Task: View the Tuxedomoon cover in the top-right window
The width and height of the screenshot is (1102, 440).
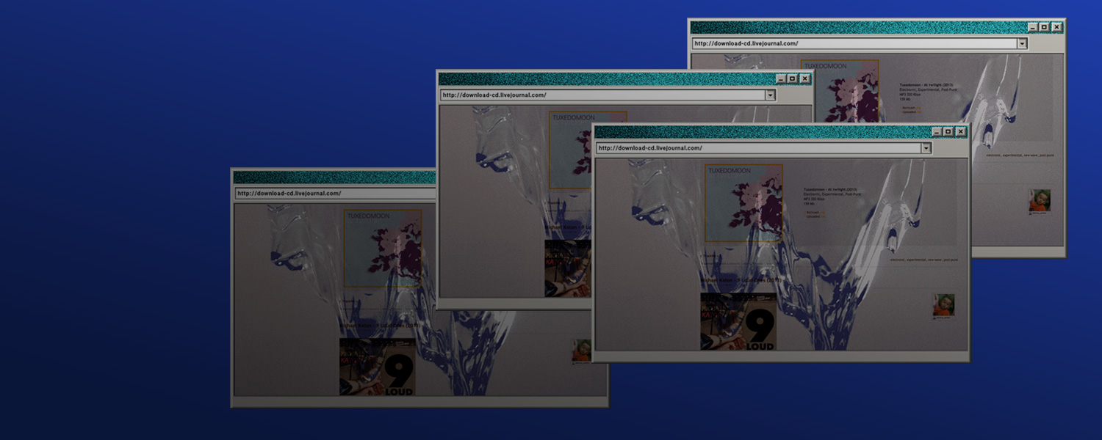Action: (x=840, y=91)
